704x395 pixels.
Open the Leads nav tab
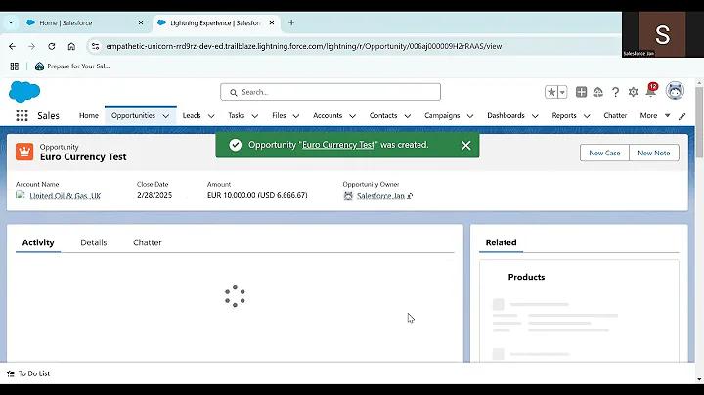coord(192,115)
